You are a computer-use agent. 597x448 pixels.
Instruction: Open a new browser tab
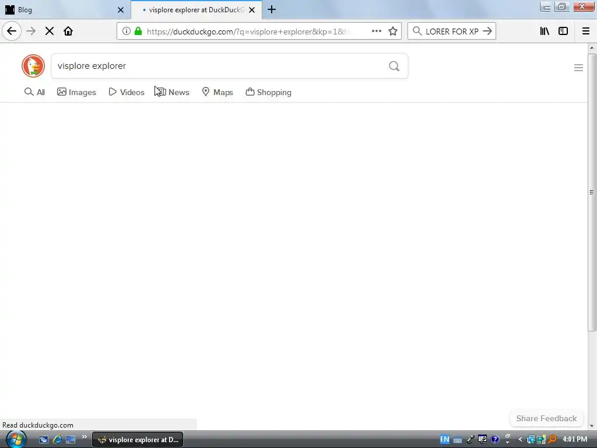click(x=272, y=10)
